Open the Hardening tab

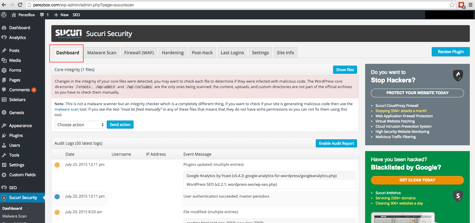[x=173, y=53]
